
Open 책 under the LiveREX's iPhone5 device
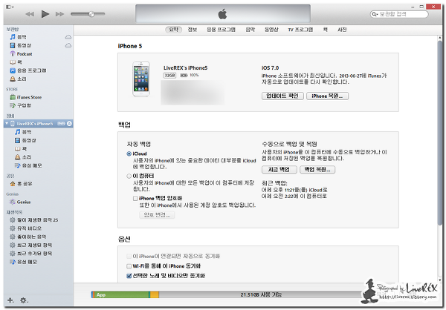point(21,148)
